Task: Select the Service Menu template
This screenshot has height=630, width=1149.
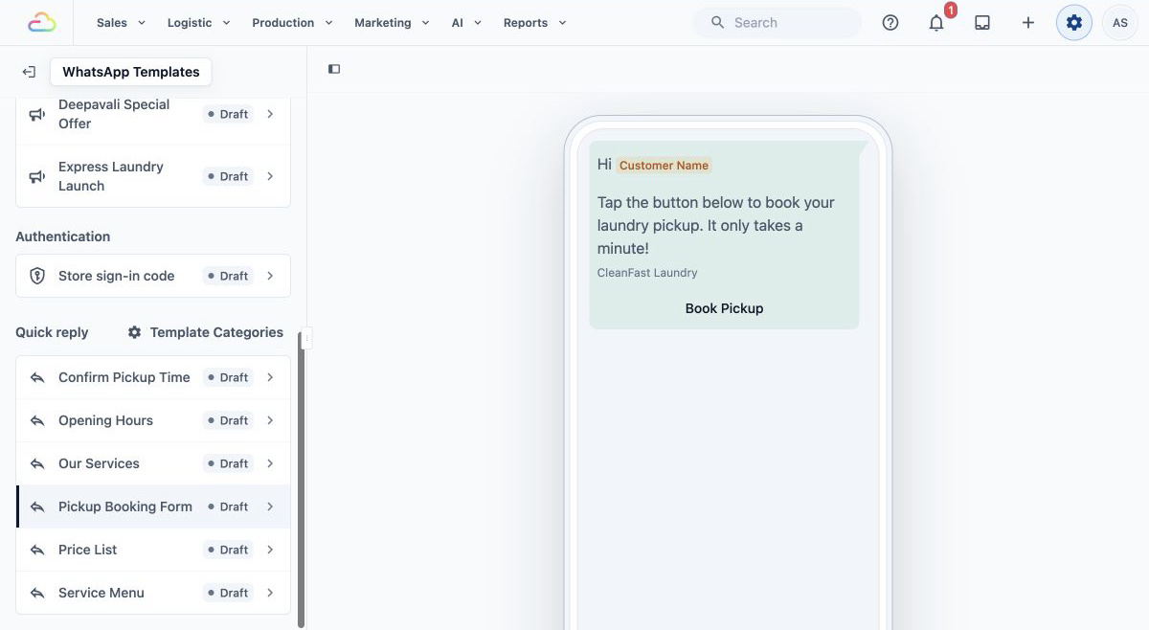Action: click(153, 593)
